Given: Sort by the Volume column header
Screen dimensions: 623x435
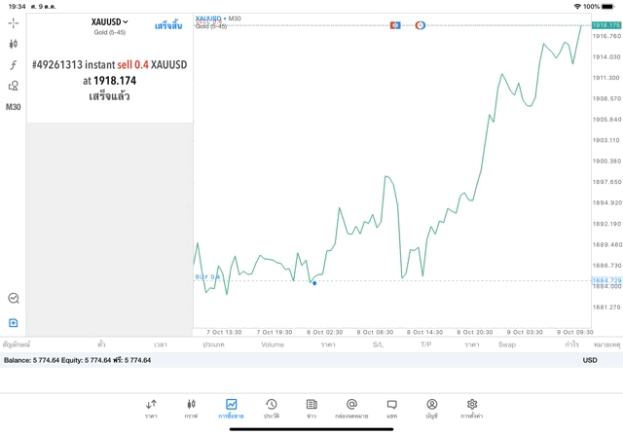Looking at the screenshot, I should tap(272, 344).
